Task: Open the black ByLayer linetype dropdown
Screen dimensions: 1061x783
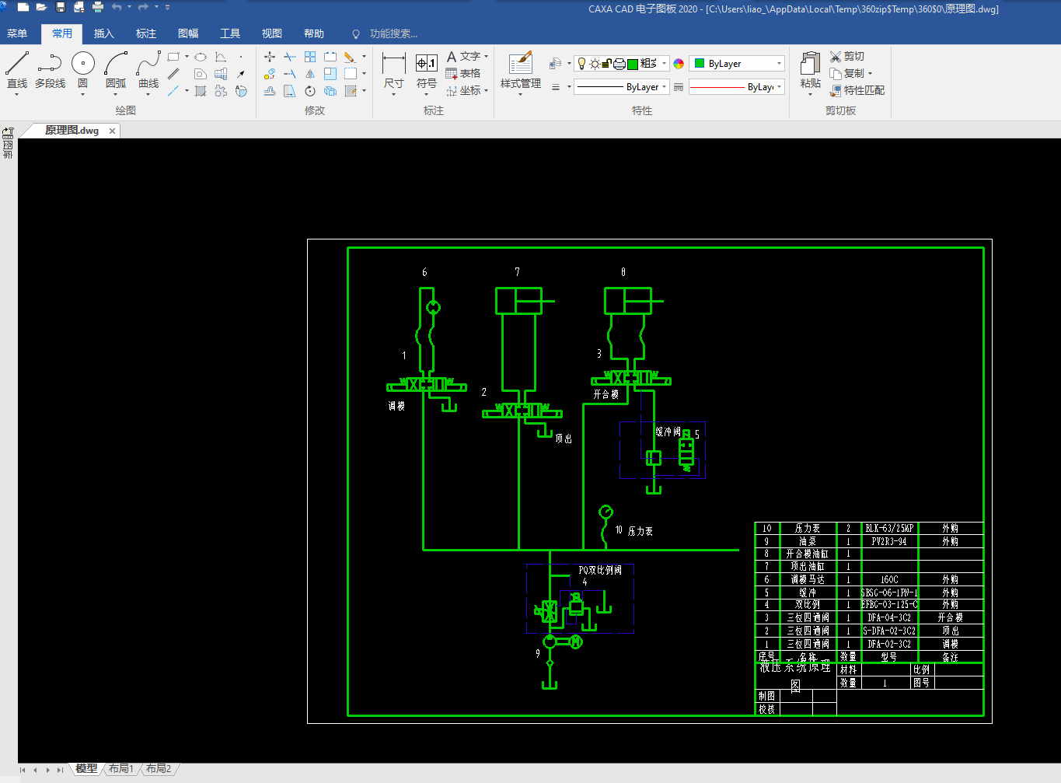Action: pyautogui.click(x=621, y=87)
